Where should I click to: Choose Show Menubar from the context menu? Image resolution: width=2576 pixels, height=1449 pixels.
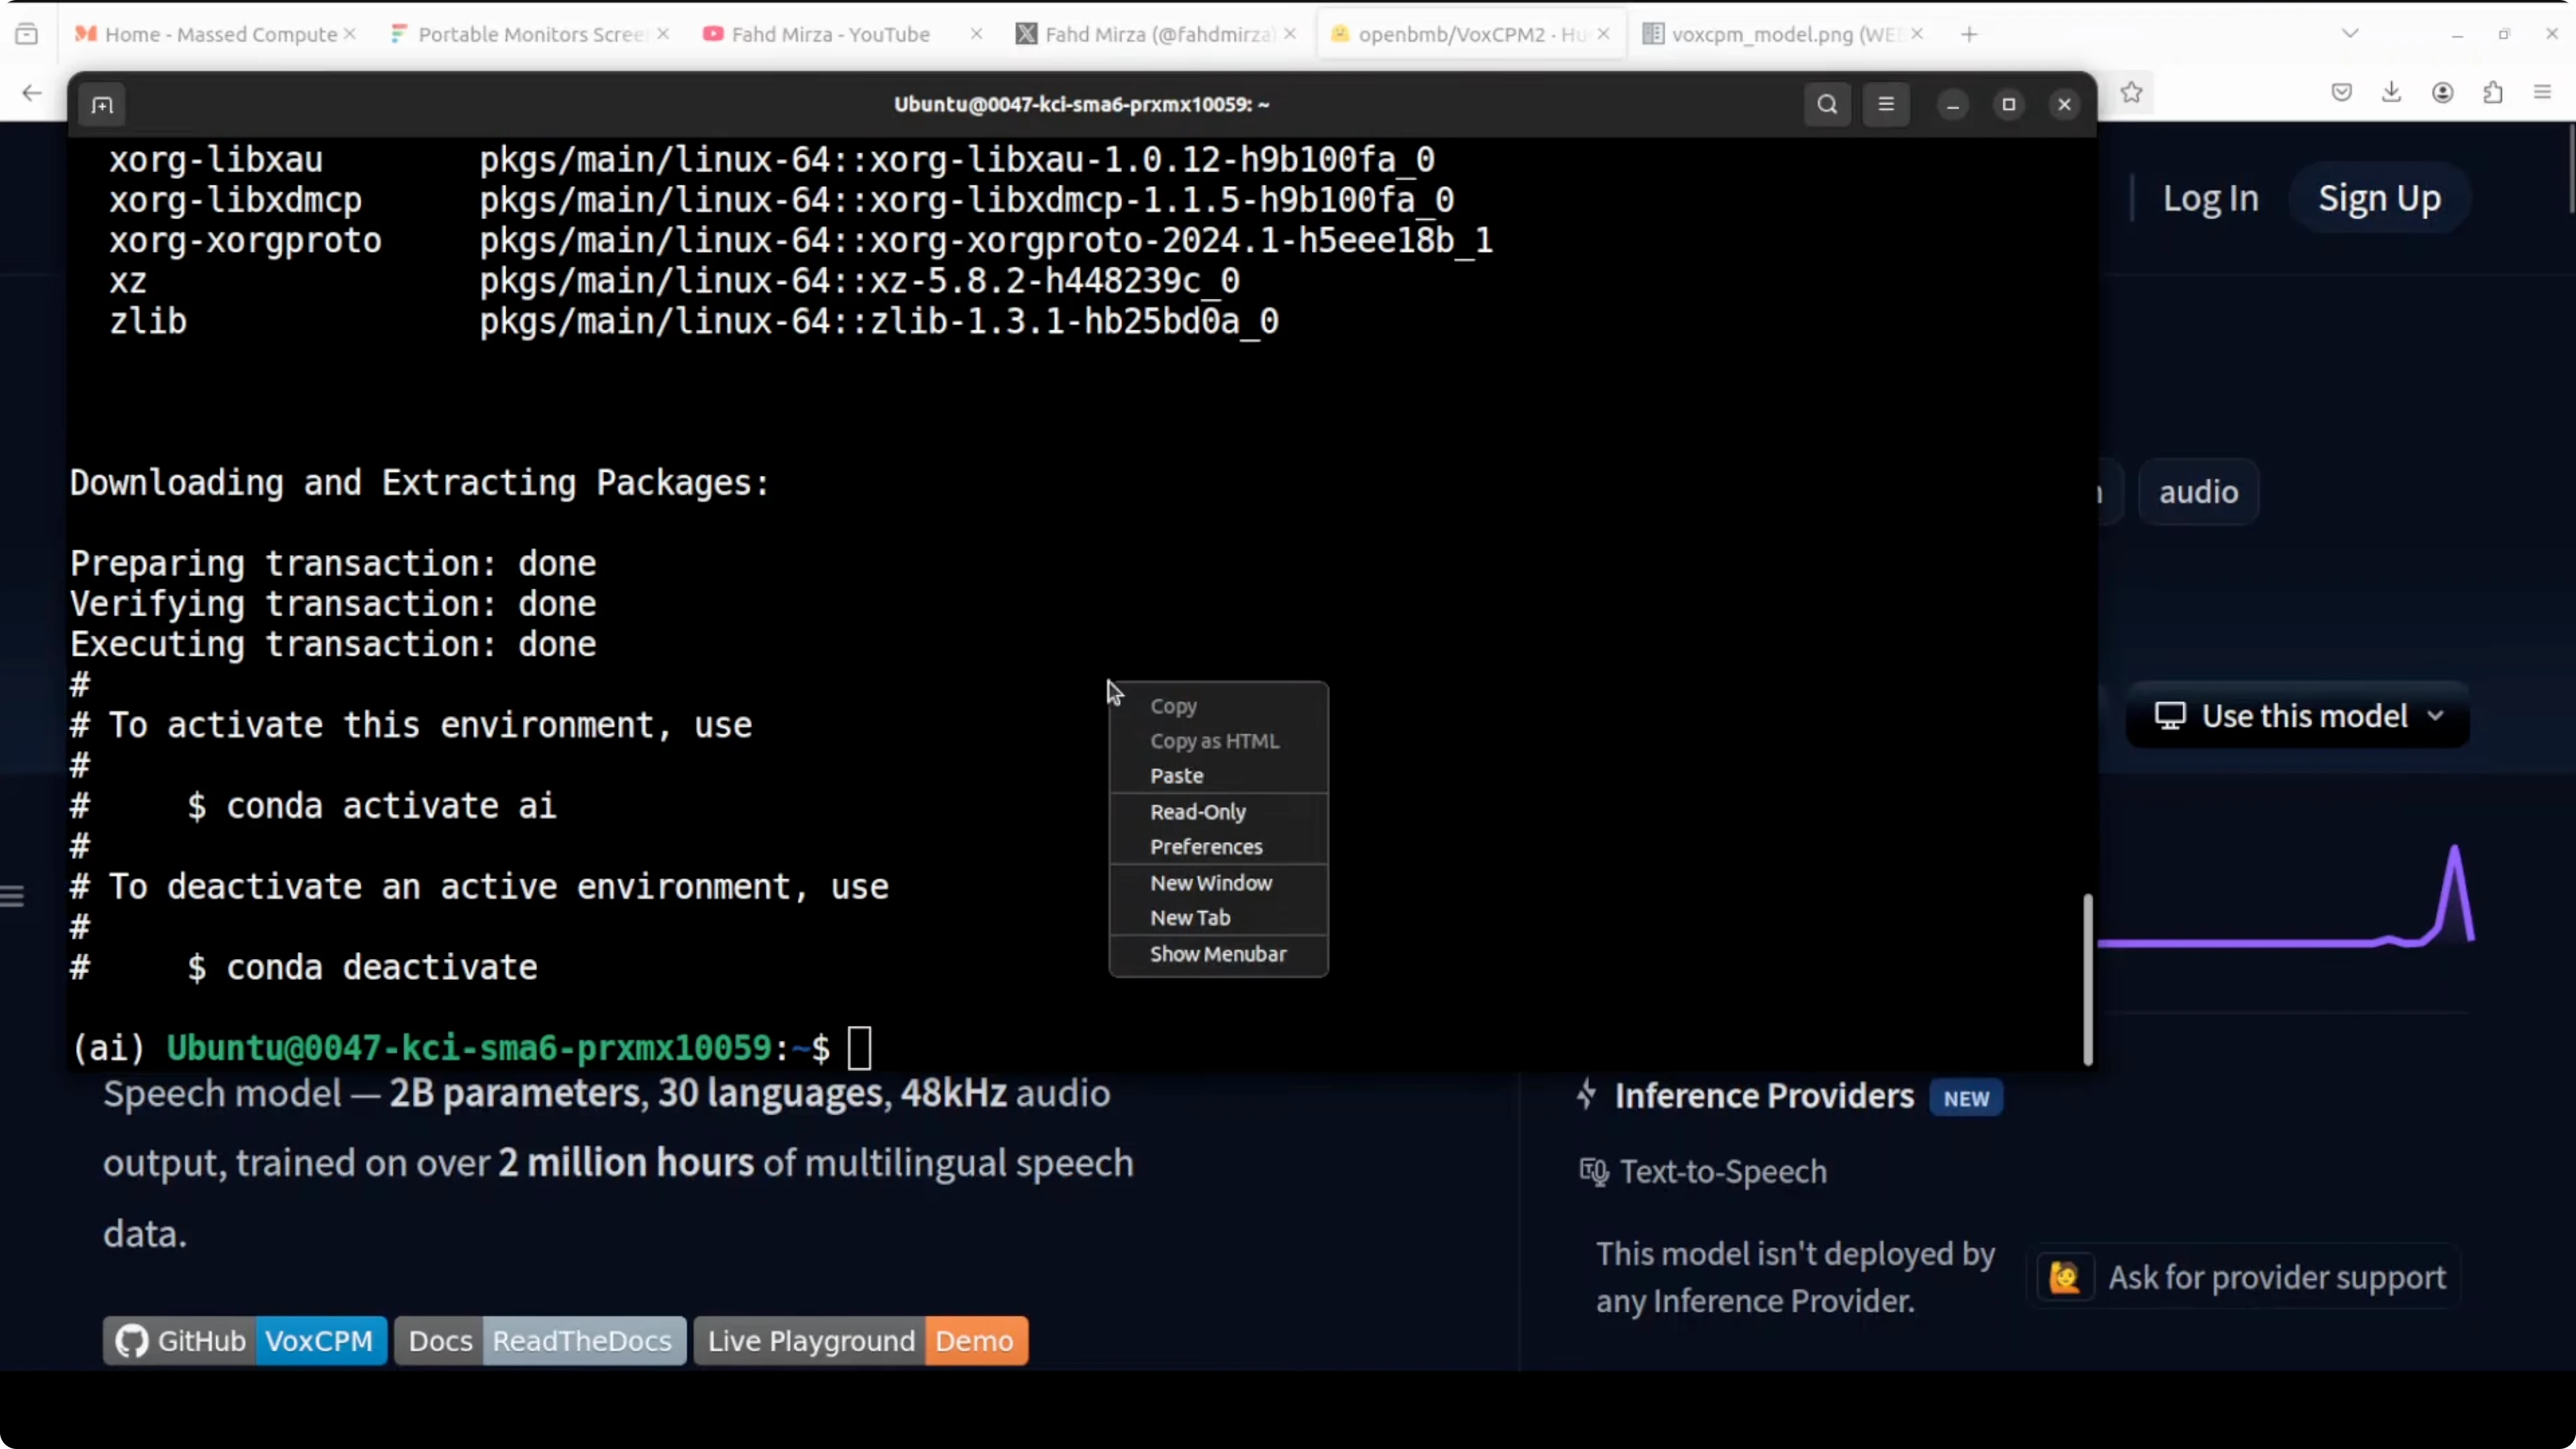(x=1217, y=954)
